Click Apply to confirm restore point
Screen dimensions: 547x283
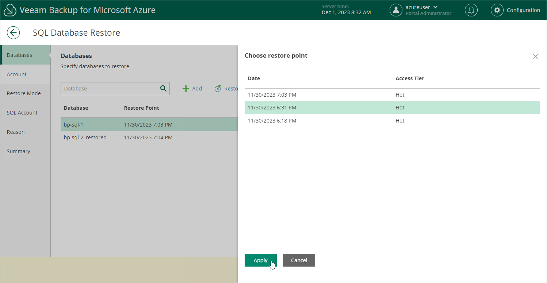click(260, 260)
